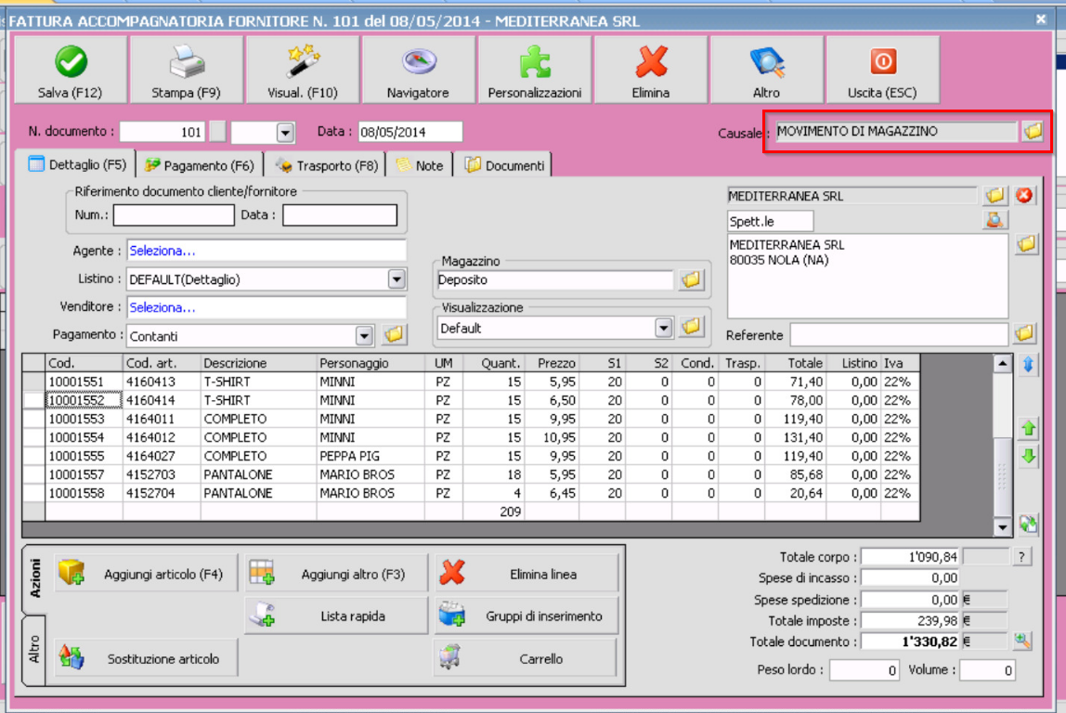Open Gruppi di inserimento
This screenshot has width=1066, height=713.
[x=526, y=616]
